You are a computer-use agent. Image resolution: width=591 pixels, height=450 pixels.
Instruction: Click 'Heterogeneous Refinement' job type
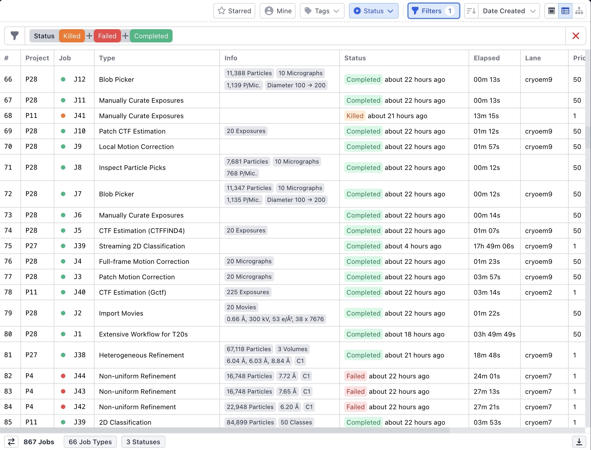141,355
